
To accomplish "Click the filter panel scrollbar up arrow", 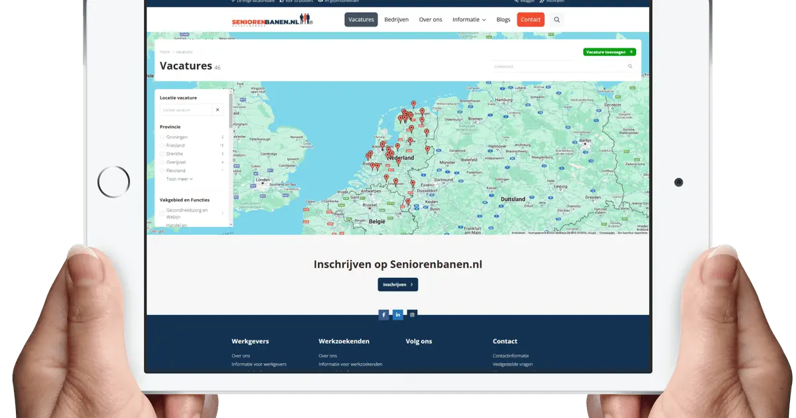I will pos(231,92).
